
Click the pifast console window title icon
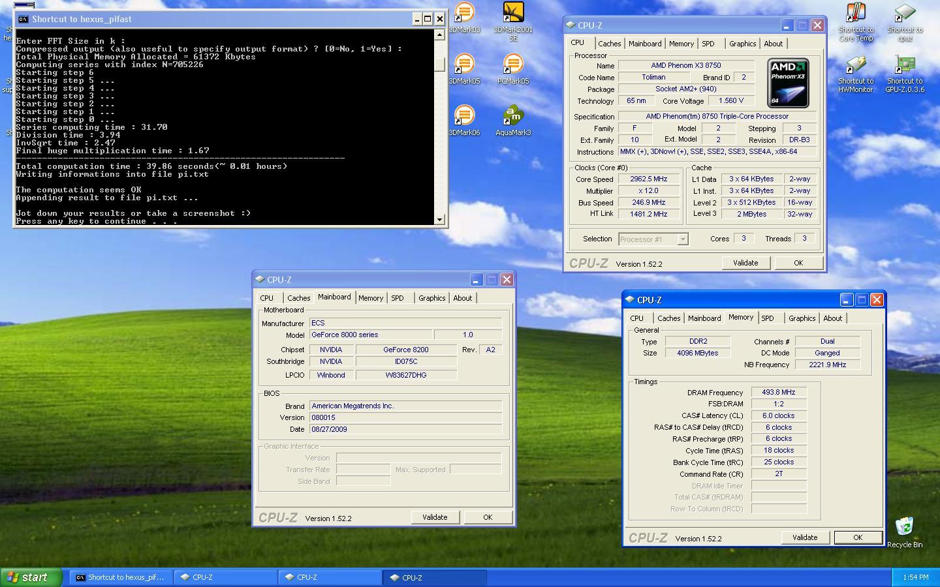pyautogui.click(x=23, y=19)
